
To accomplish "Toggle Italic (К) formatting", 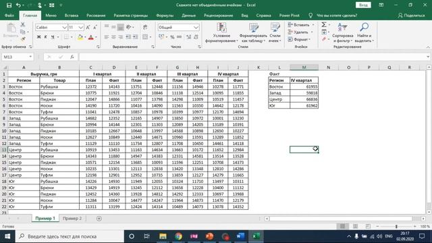I will pyautogui.click(x=45, y=37).
